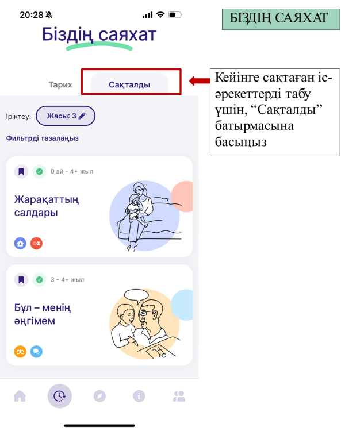The height and width of the screenshot is (431, 341).
Task: Click blue chat bubble icon on second card
Action: (36, 352)
